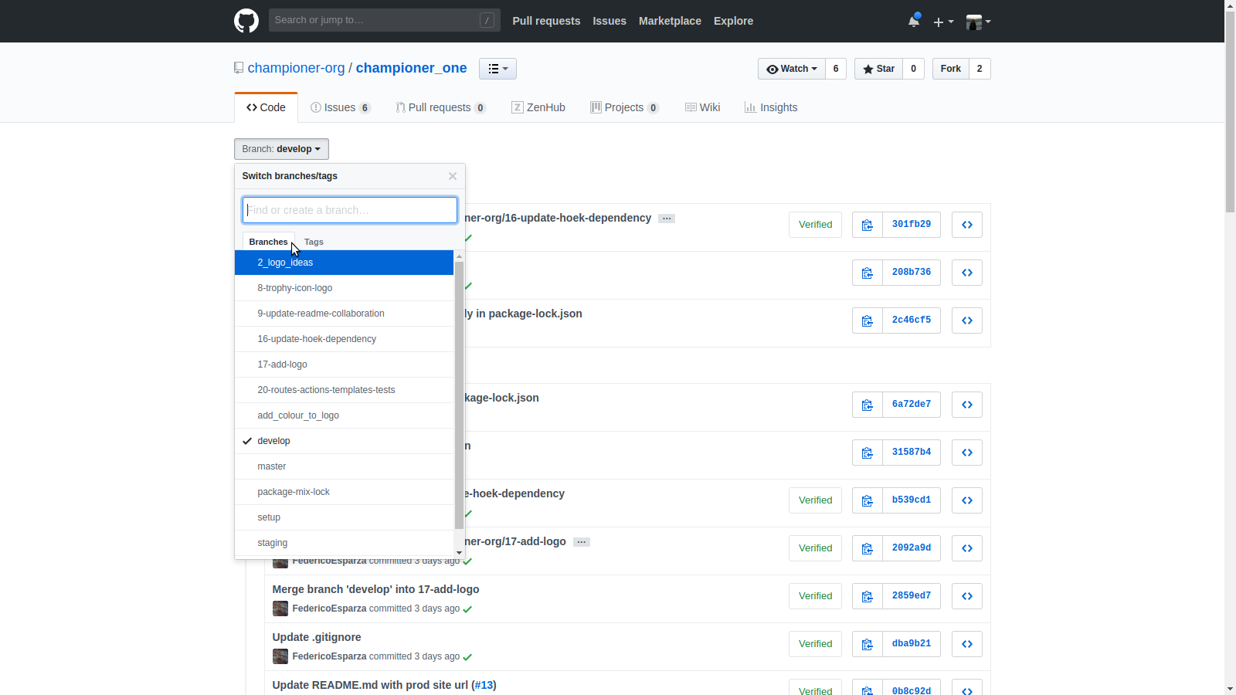Viewport: 1236px width, 695px height.
Task: Fork the championer_one repository
Action: [951, 69]
